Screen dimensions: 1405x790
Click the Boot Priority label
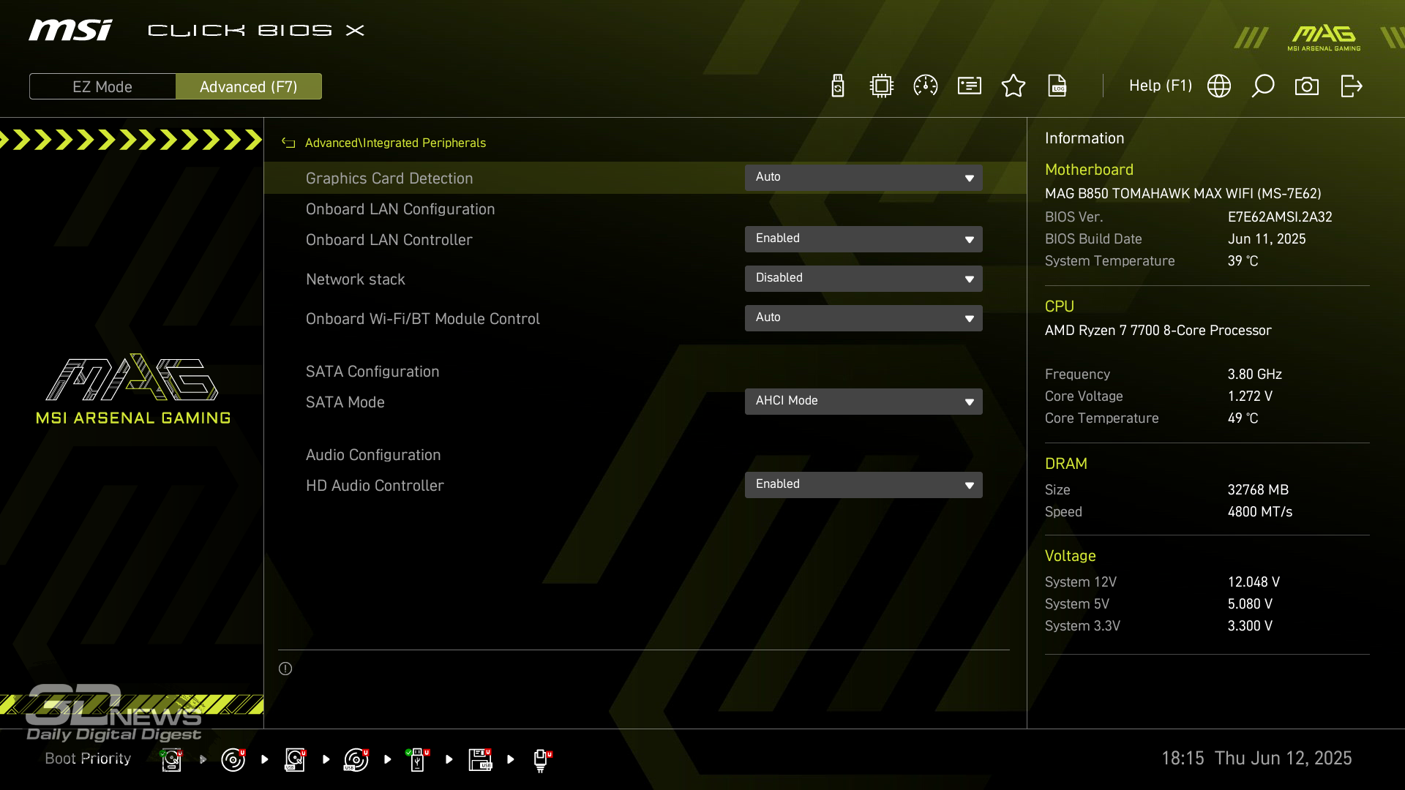point(88,759)
